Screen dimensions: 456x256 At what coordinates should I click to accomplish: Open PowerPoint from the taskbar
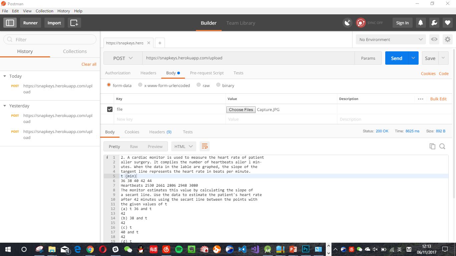(x=293, y=249)
